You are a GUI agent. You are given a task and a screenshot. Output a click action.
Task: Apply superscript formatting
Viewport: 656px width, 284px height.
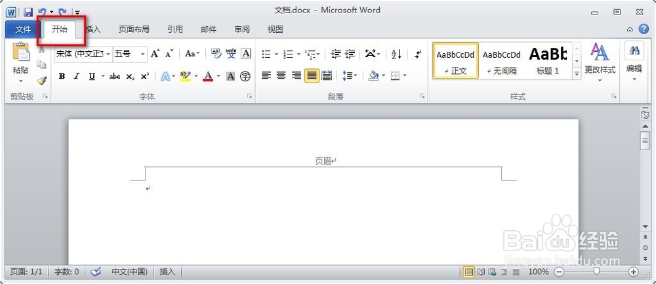point(145,76)
